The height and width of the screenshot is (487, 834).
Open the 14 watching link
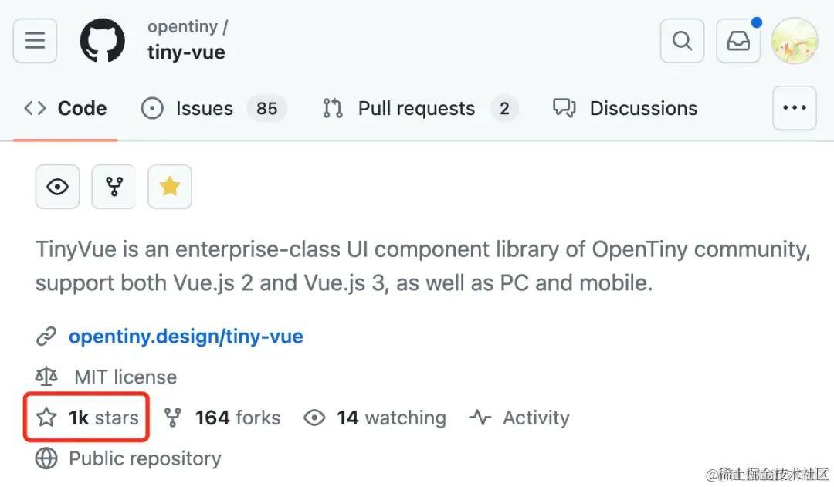[375, 418]
